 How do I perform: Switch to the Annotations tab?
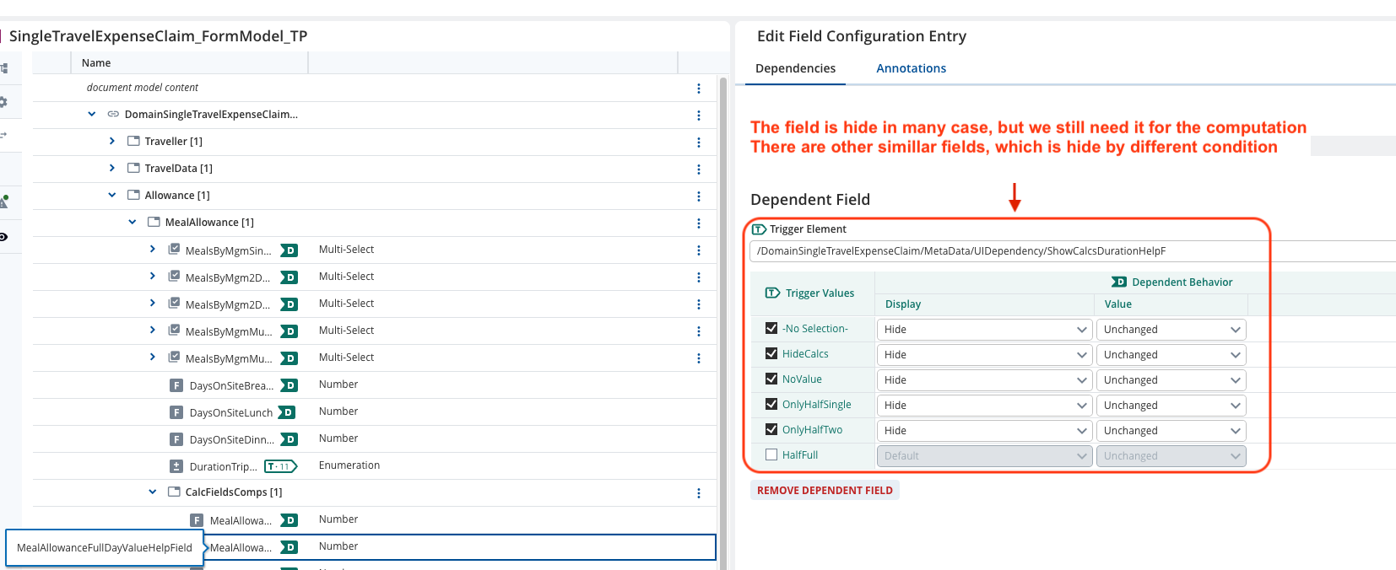(911, 68)
